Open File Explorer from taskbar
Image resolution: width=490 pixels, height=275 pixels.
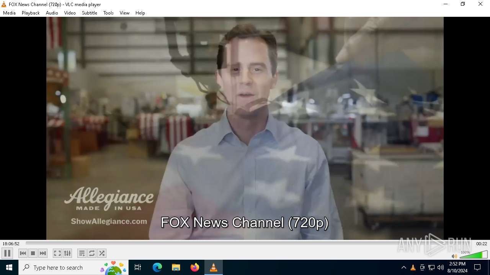(176, 267)
